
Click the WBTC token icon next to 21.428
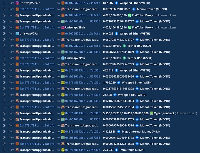coord(115,95)
